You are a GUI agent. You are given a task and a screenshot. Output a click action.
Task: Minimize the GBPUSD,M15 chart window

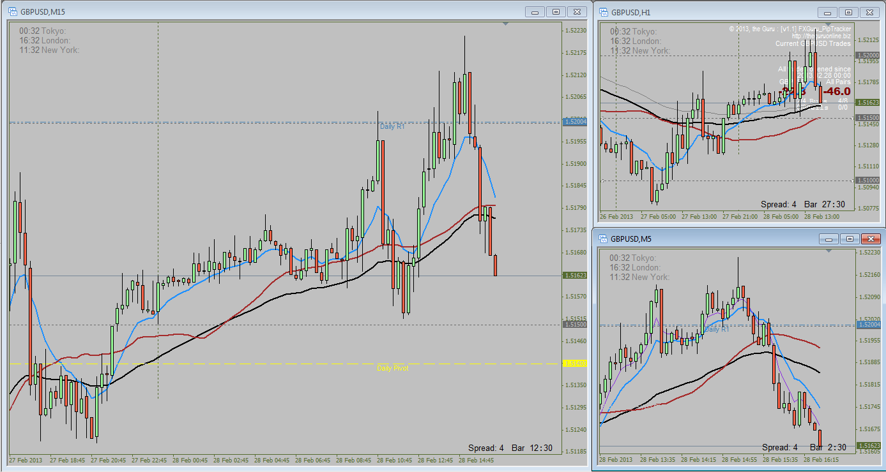[x=535, y=11]
